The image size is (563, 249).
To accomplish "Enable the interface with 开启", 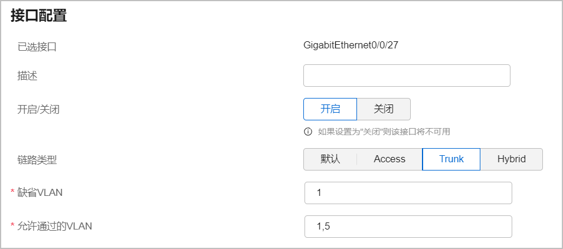I will pyautogui.click(x=330, y=109).
